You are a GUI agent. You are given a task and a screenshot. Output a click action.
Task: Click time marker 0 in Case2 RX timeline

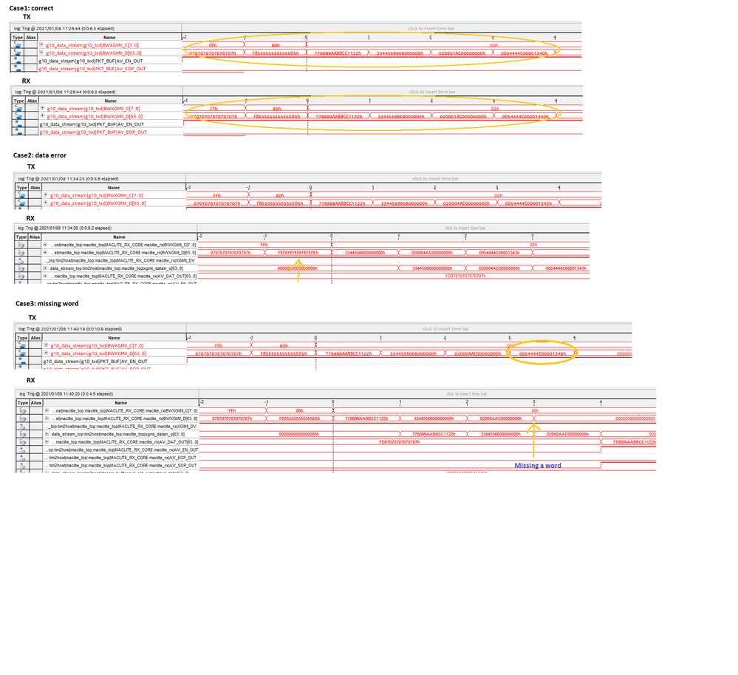click(x=332, y=236)
